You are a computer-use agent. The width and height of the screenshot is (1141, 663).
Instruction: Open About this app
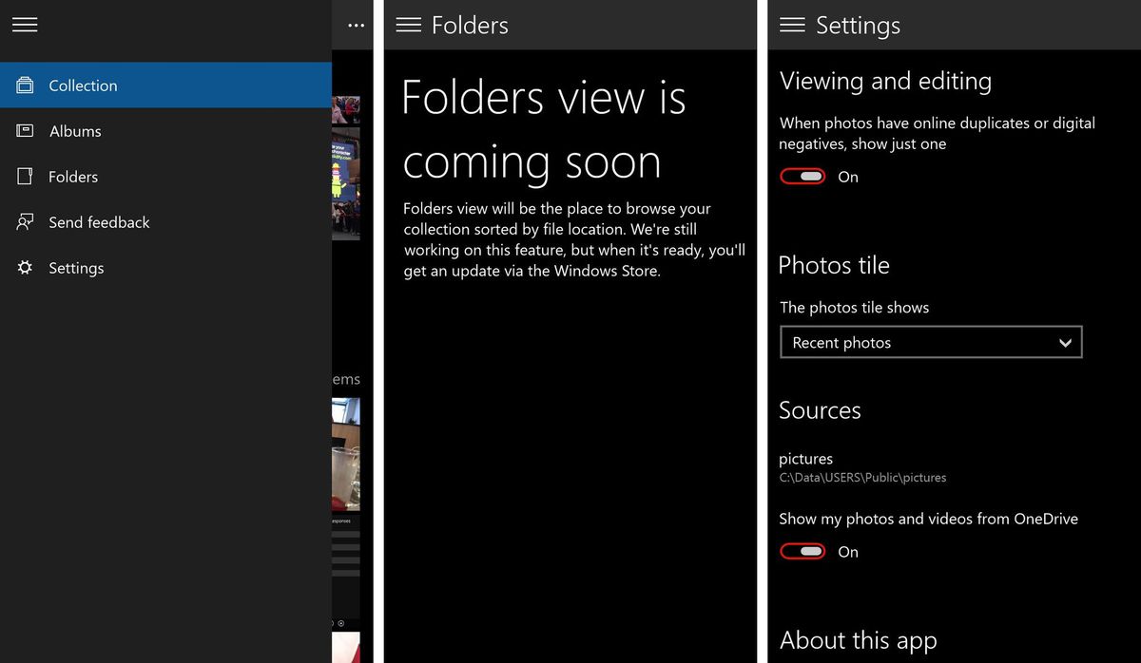pyautogui.click(x=858, y=640)
